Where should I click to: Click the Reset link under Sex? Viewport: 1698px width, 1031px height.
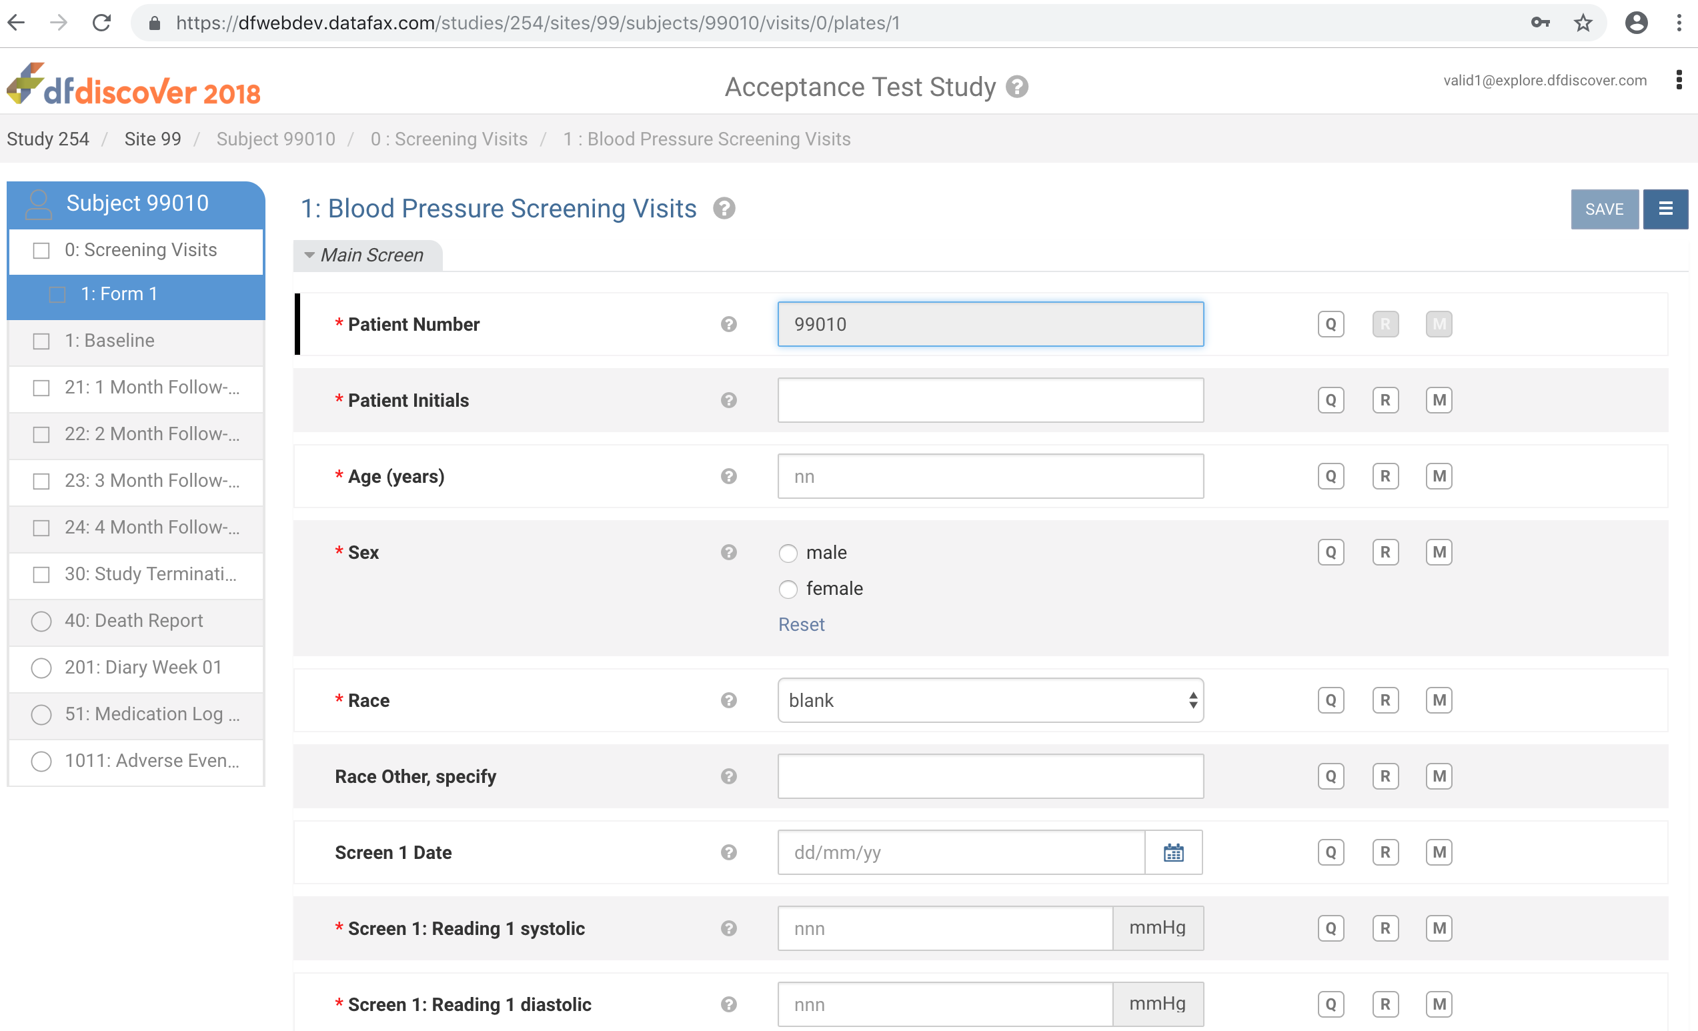point(801,624)
